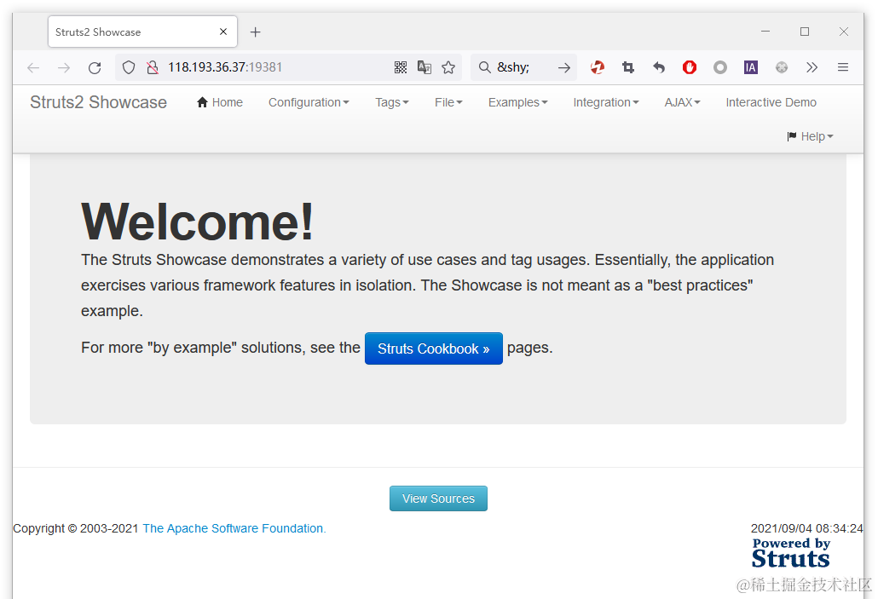Click the undo arrow toolbar icon

(x=659, y=67)
